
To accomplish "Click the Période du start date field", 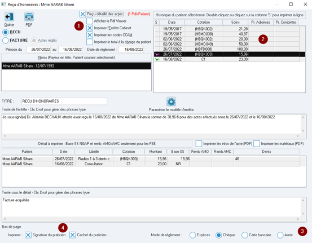I will coord(38,50).
